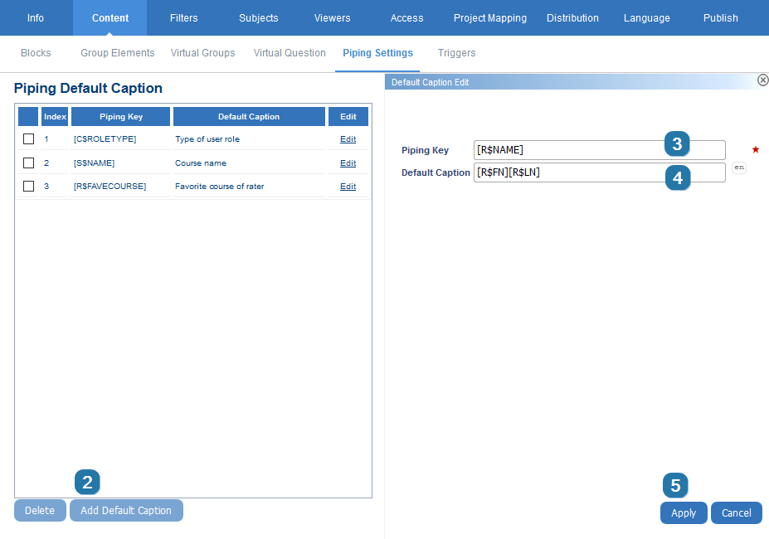Viewport: 769px width, 539px height.
Task: Open the Group Elements sub-tab
Action: [117, 53]
